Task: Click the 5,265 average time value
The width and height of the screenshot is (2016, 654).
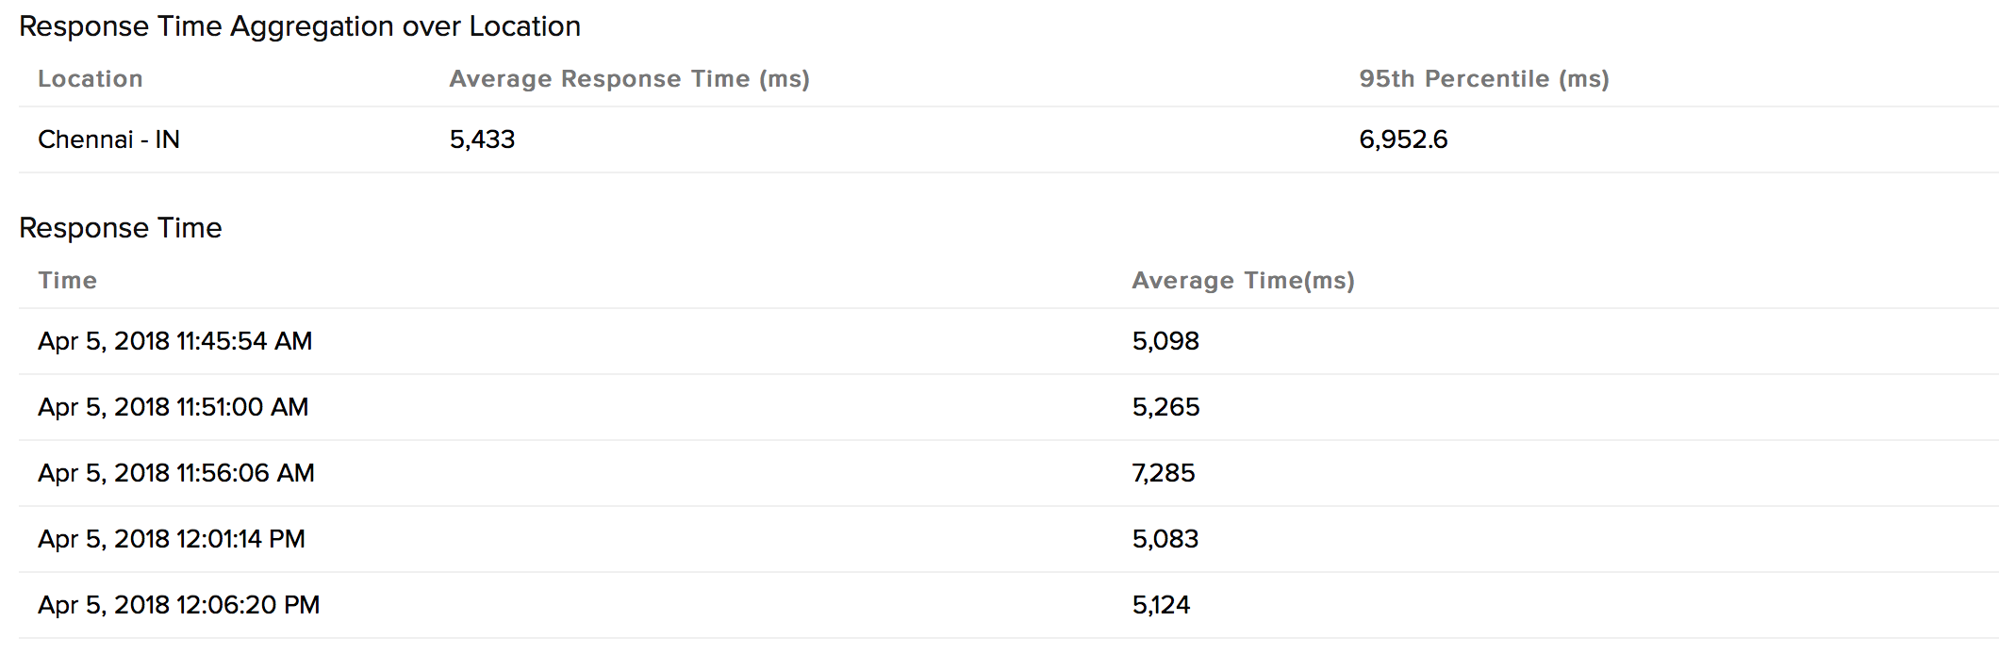Action: [x=1165, y=407]
